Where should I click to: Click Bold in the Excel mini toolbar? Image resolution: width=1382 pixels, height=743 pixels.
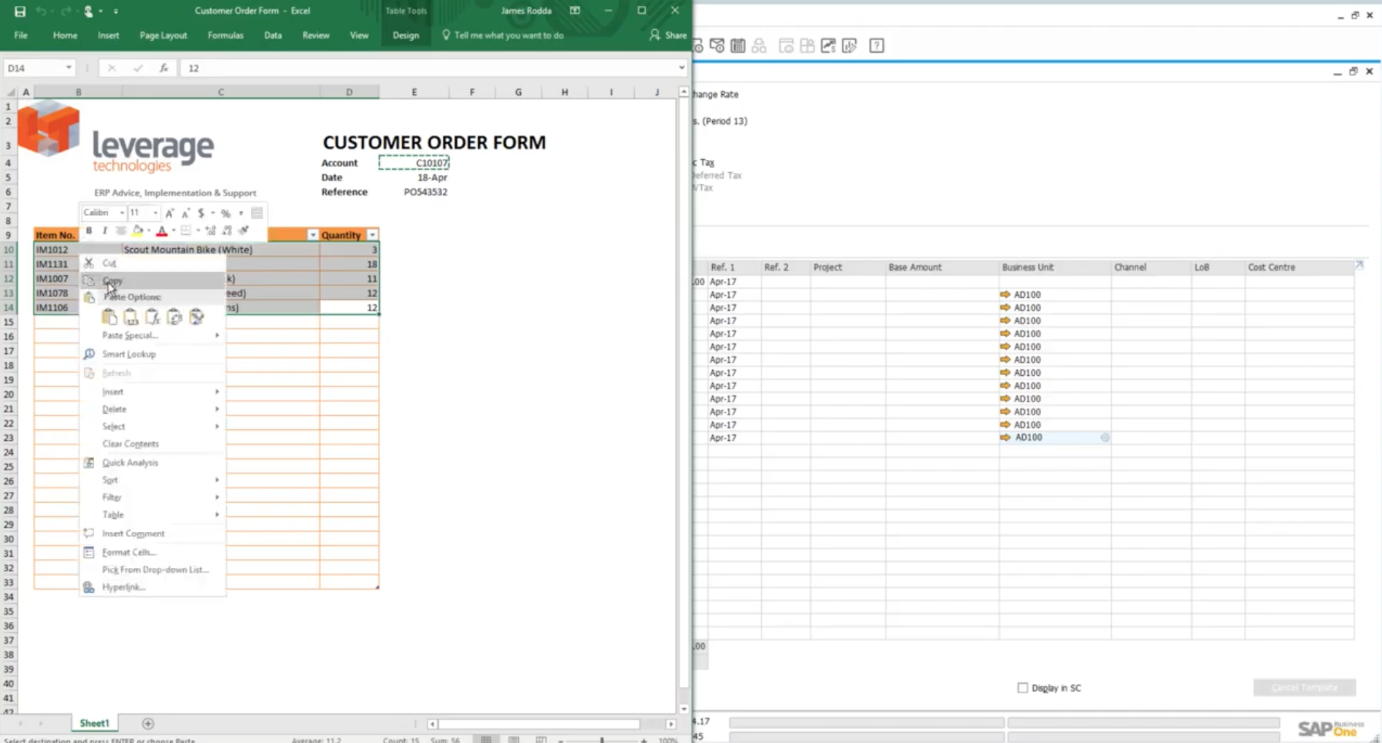(89, 231)
